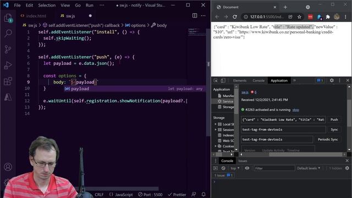The height and width of the screenshot is (198, 352).
Task: Open the Selection menu
Action: pyautogui.click(x=47, y=5)
